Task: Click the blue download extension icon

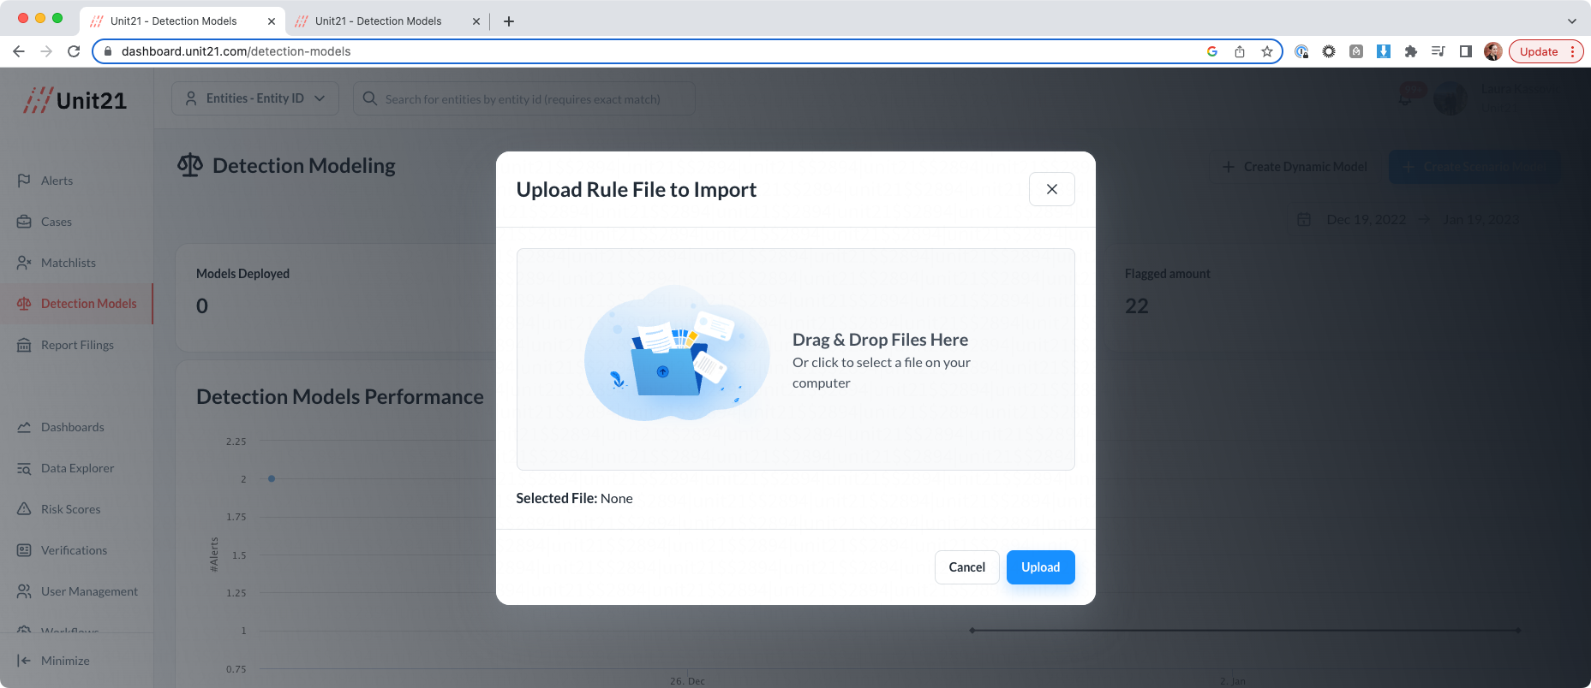Action: pos(1384,51)
